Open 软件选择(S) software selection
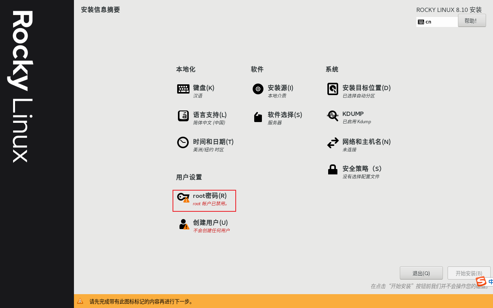This screenshot has width=493, height=308. coord(285,115)
